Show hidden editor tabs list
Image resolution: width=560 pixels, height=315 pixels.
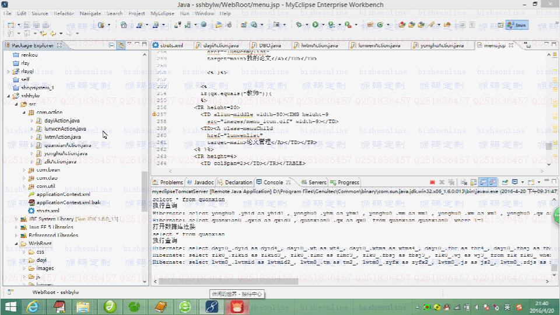(527, 45)
